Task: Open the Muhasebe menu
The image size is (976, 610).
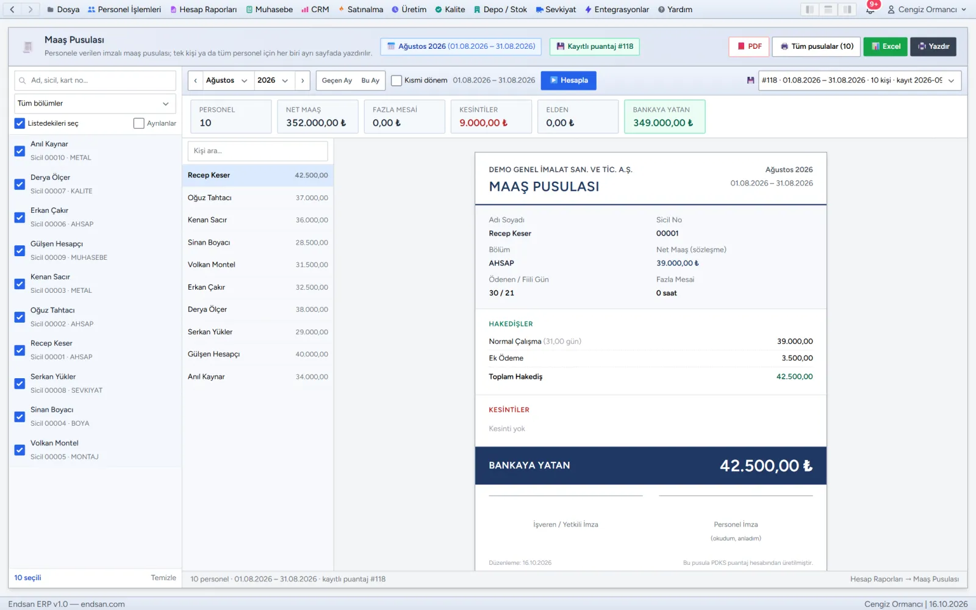Action: [270, 9]
